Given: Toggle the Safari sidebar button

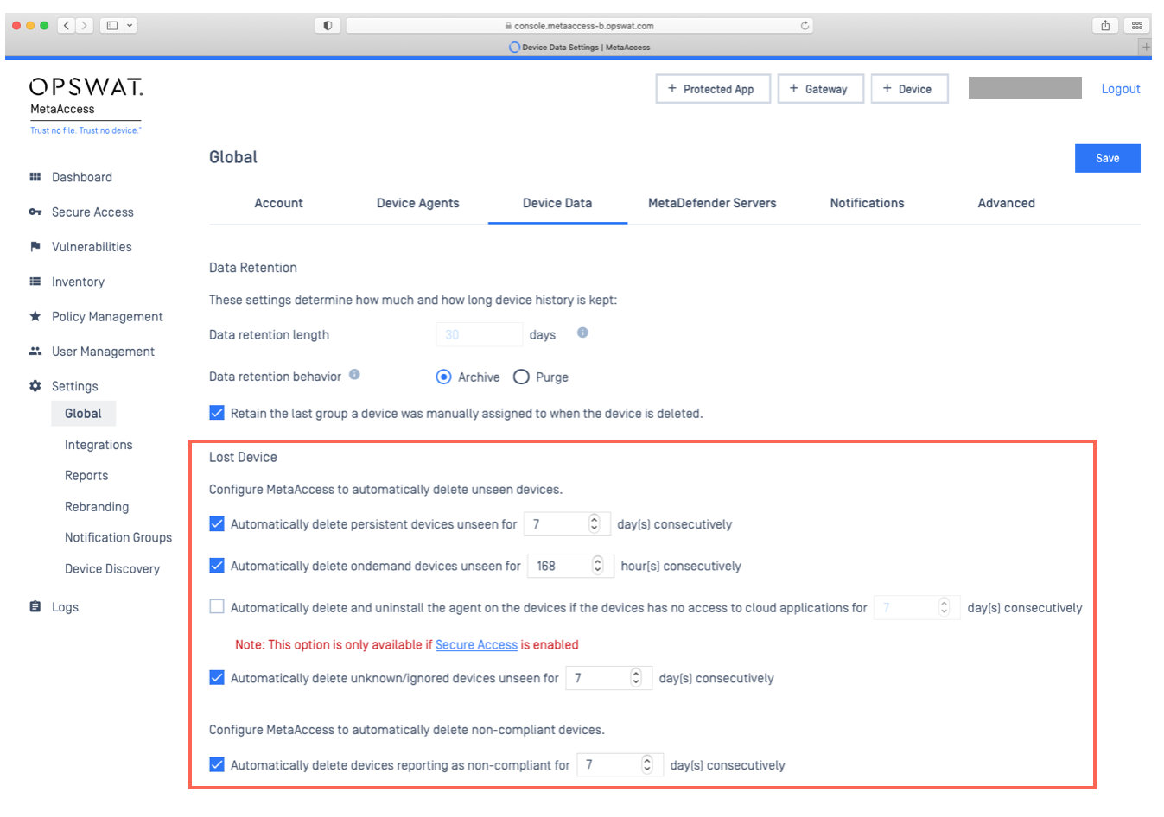Looking at the screenshot, I should click(x=112, y=26).
